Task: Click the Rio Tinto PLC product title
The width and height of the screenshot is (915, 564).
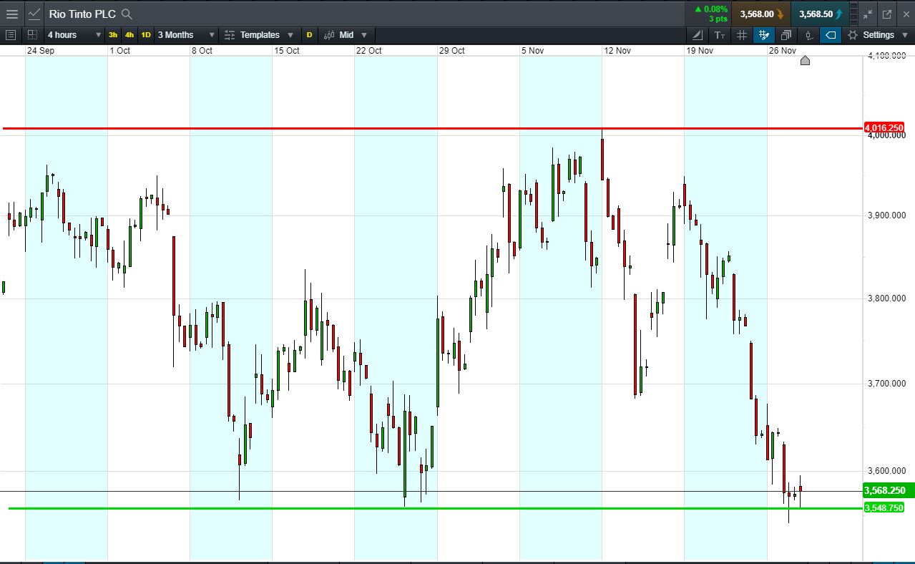Action: pyautogui.click(x=82, y=14)
